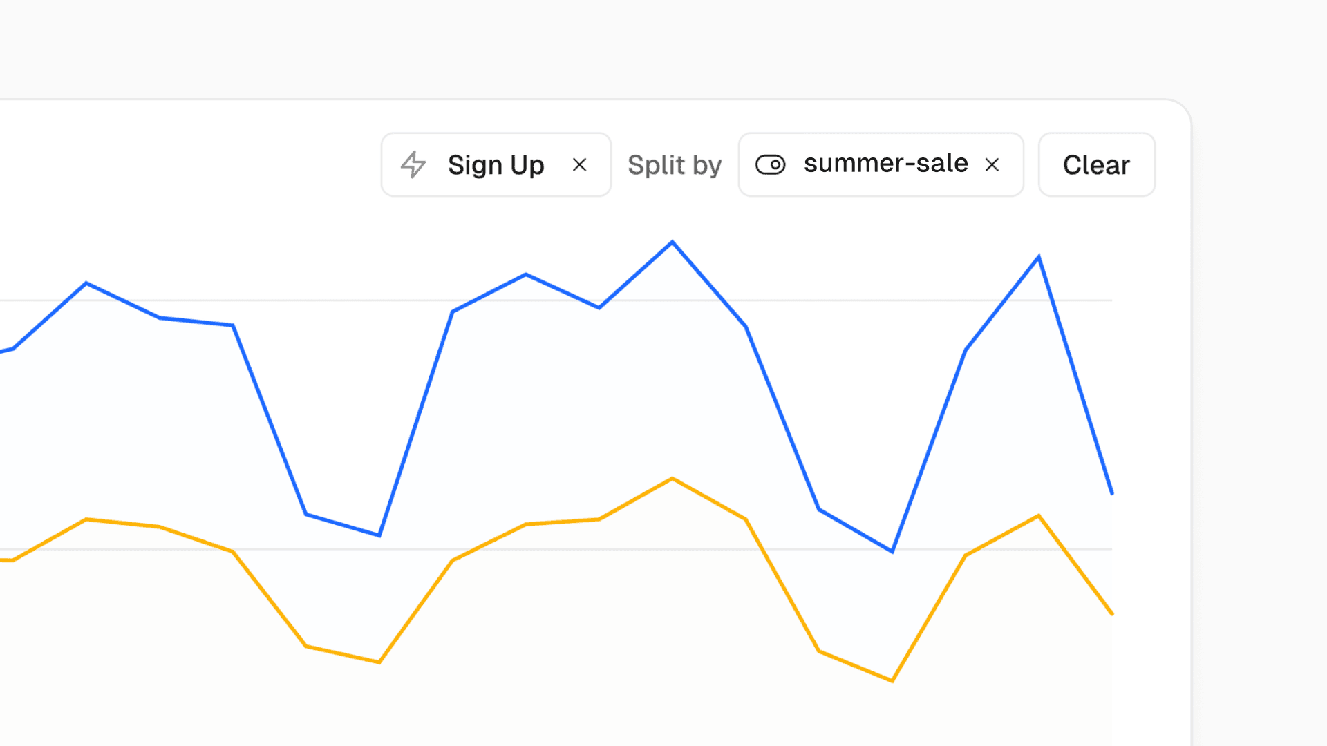Viewport: 1327px width, 746px height.
Task: Click the orange line's rightmost end point
Action: pos(1111,613)
